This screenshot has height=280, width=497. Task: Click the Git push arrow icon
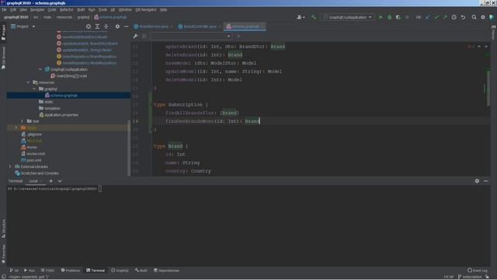445,17
